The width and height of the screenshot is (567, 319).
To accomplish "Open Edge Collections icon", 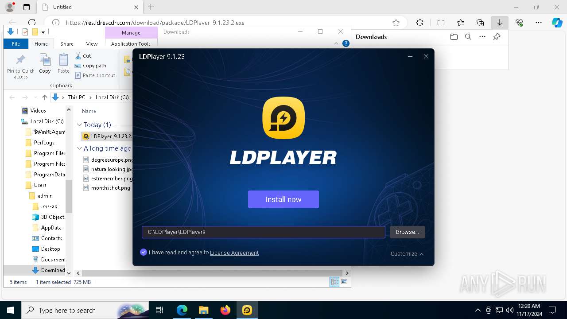I will (x=480, y=23).
